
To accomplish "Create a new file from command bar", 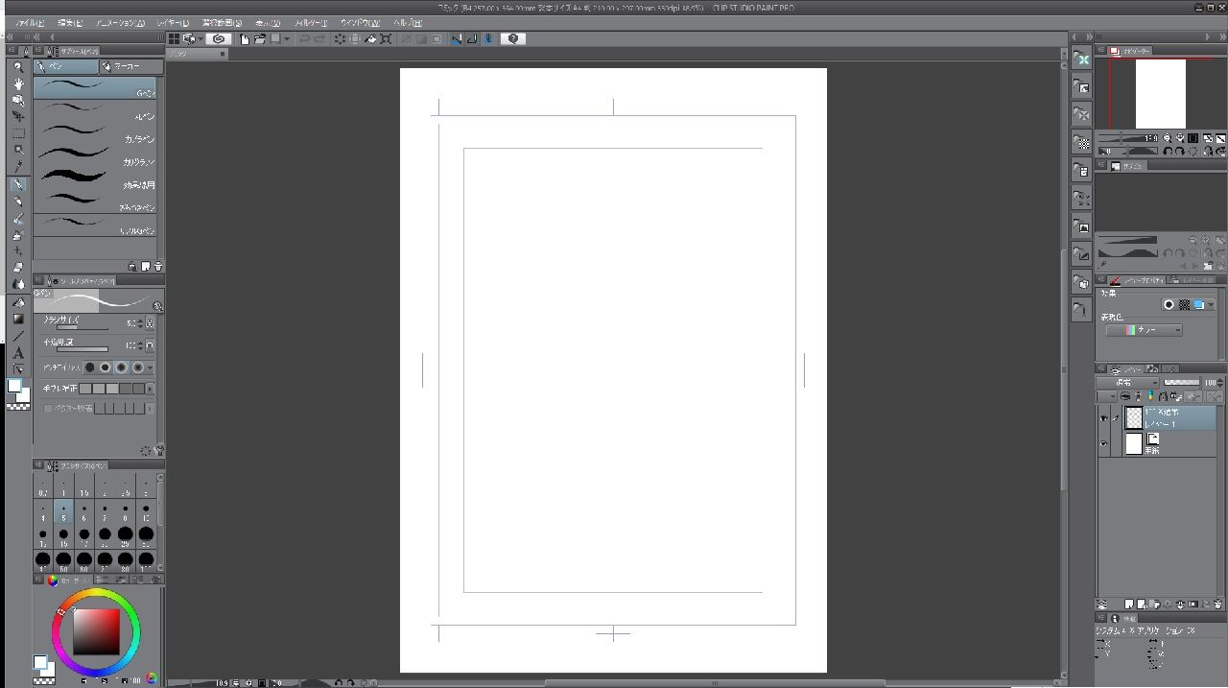I will coord(245,38).
